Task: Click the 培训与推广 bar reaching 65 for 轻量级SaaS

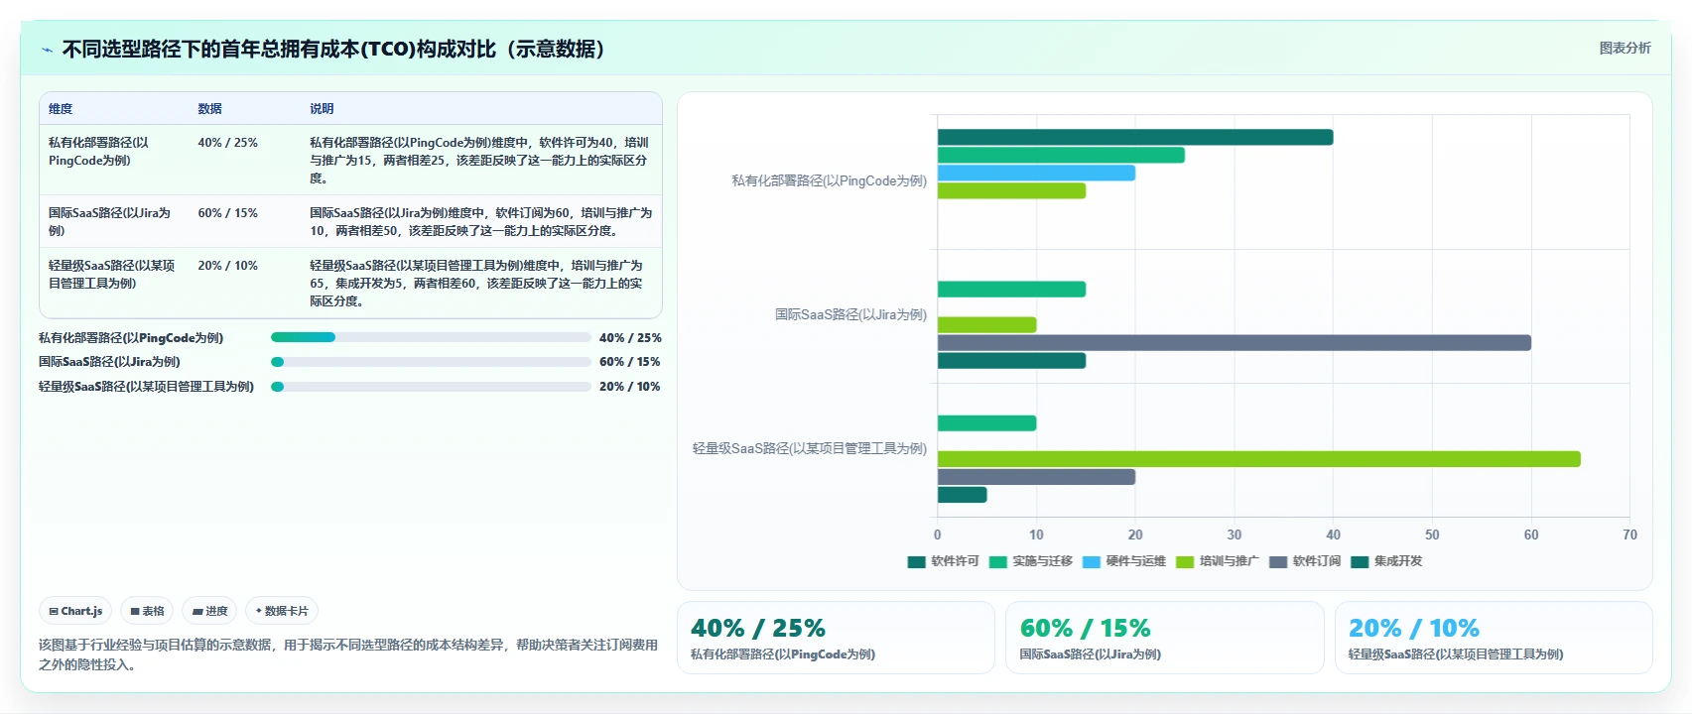Action: coord(1259,458)
